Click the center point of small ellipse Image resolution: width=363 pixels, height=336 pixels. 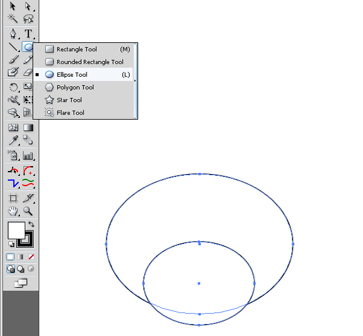(199, 283)
